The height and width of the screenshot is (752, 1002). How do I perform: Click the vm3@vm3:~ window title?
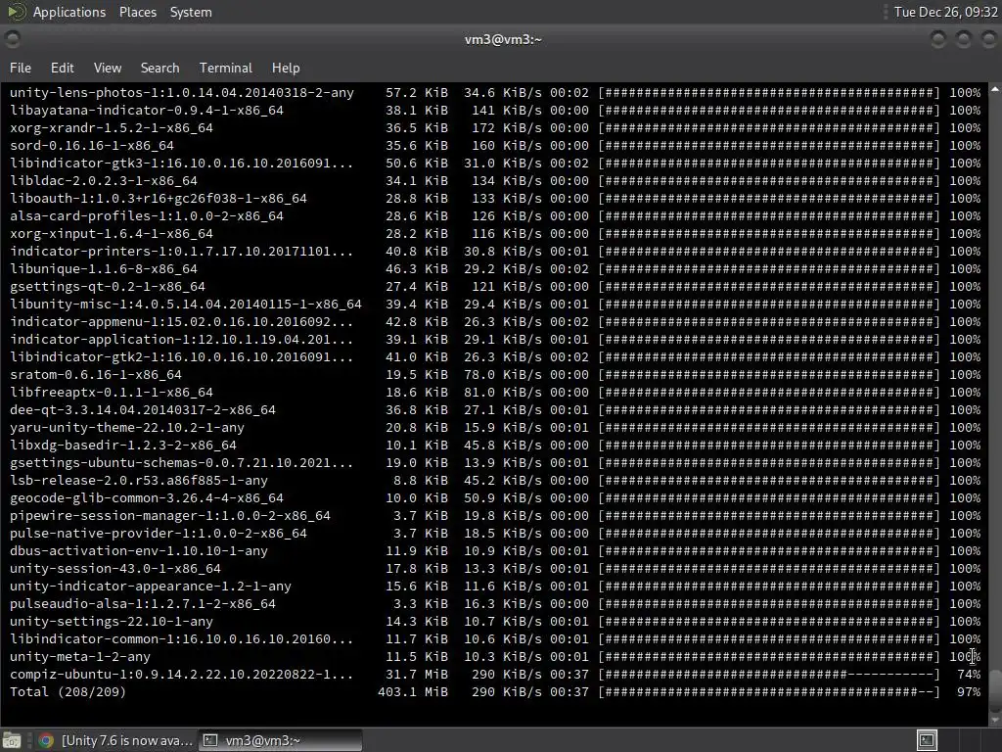click(503, 39)
